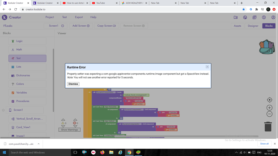
Task: Open the docs library icon in header
Action: coord(254,17)
